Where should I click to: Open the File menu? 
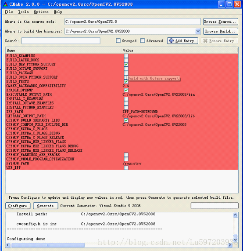pyautogui.click(x=9, y=12)
